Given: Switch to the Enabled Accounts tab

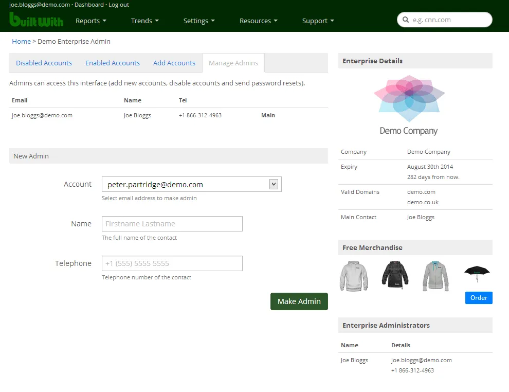Looking at the screenshot, I should (113, 63).
